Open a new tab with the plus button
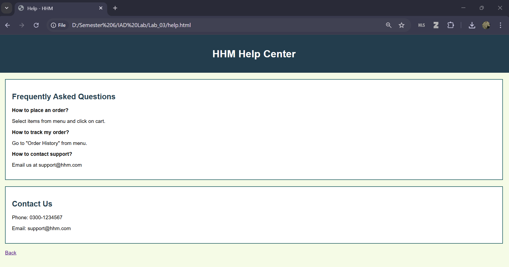This screenshot has width=509, height=267. pyautogui.click(x=115, y=8)
